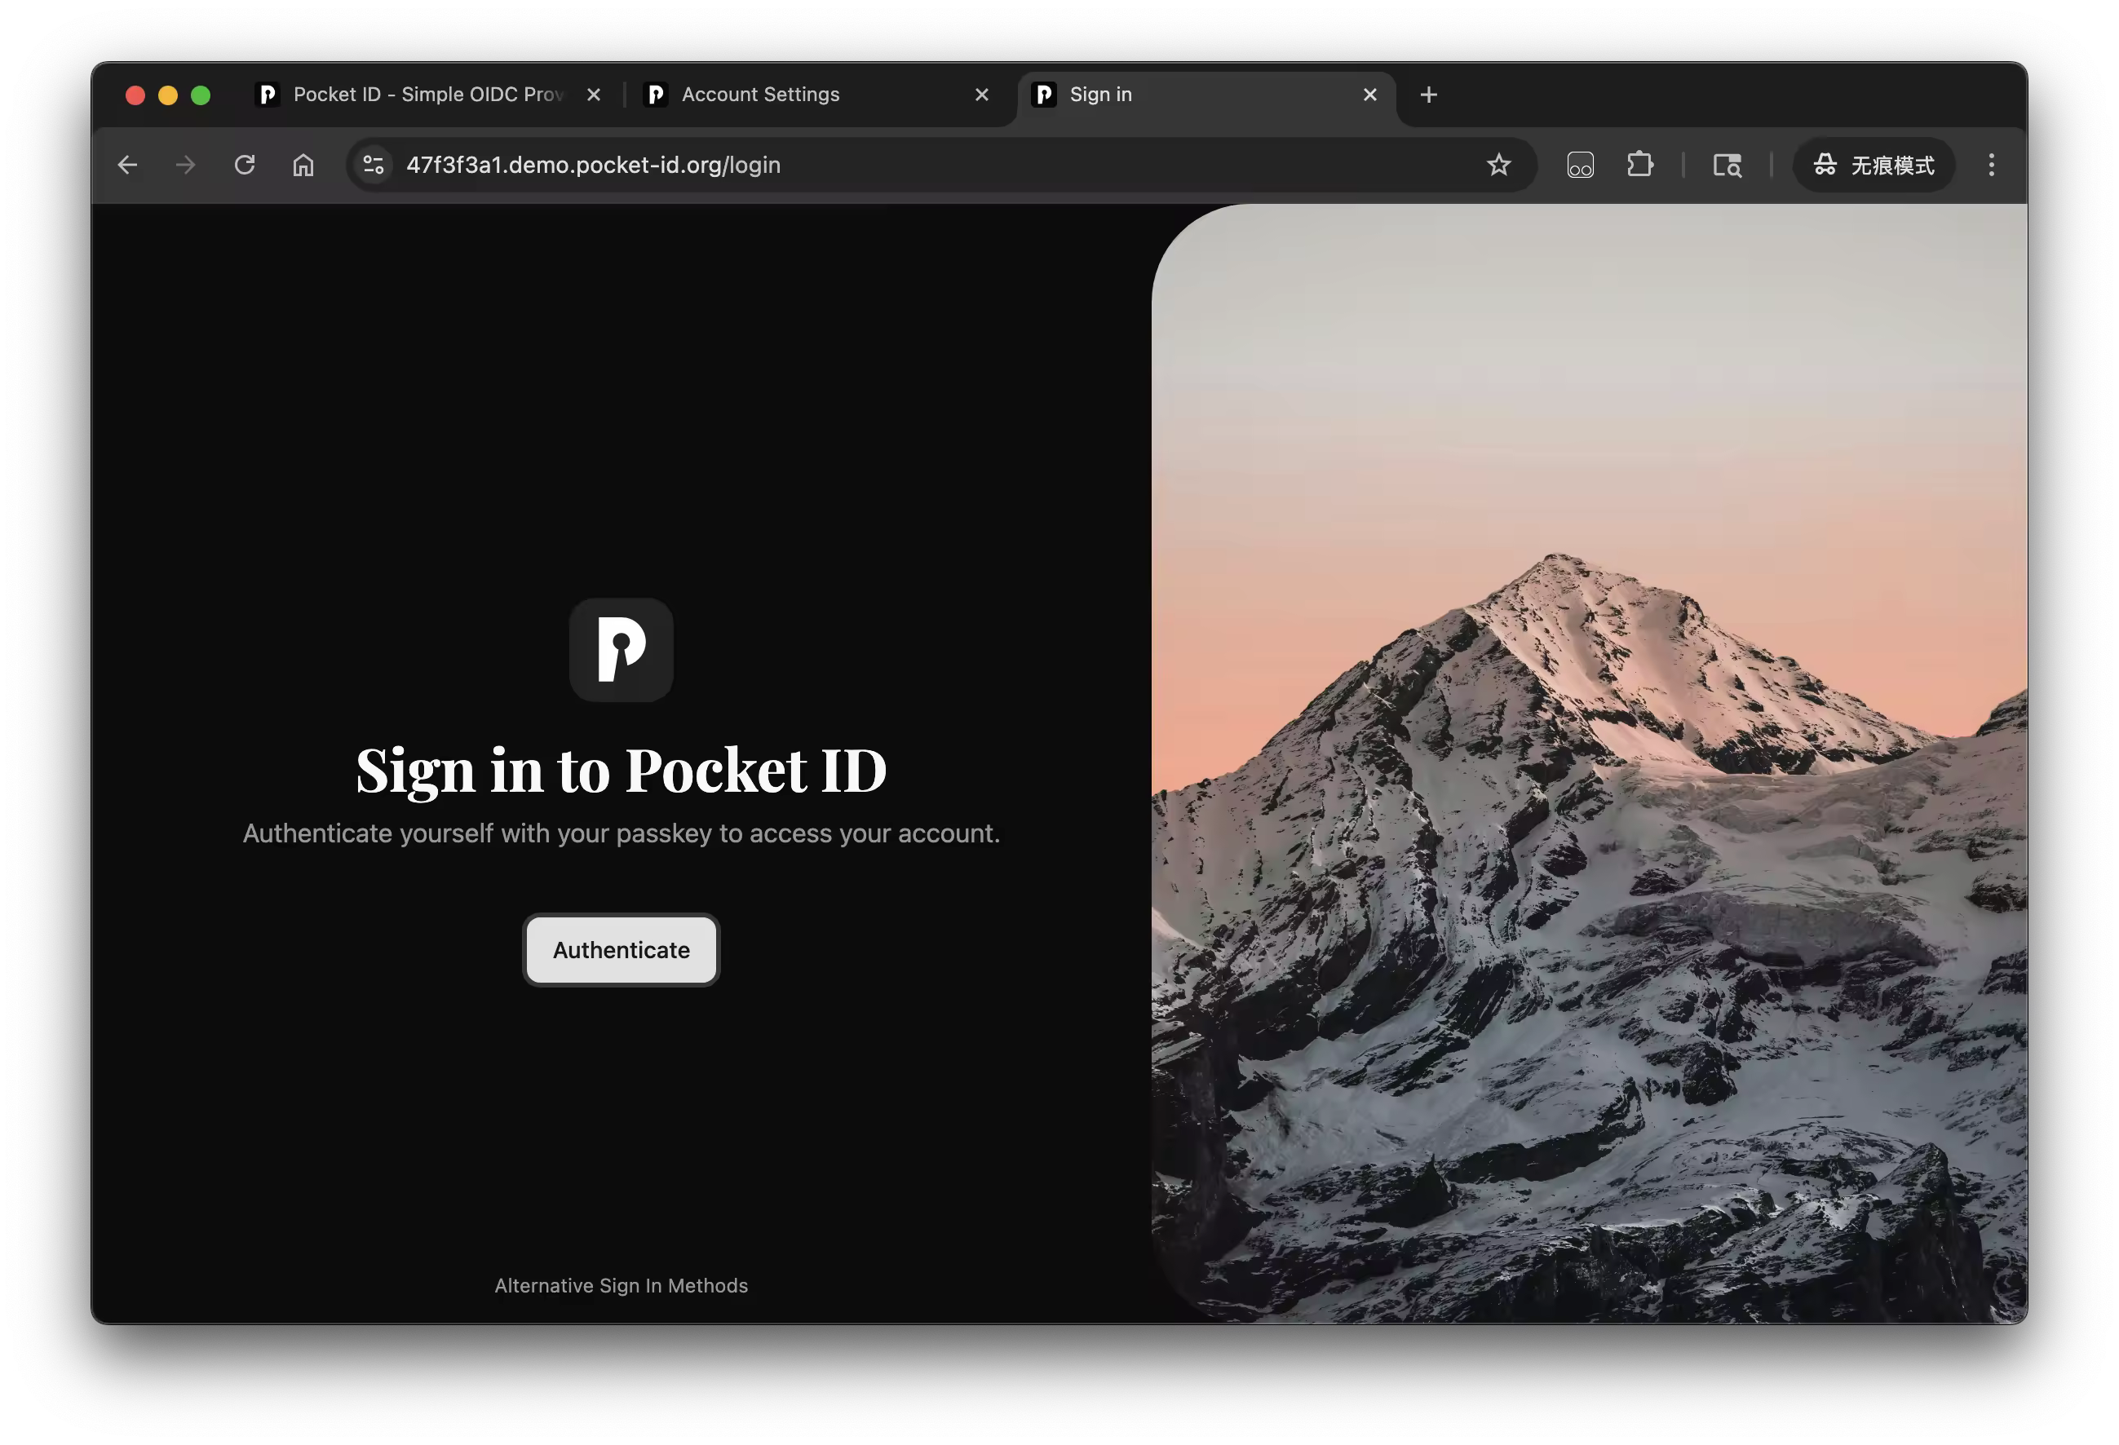Open the browser home page
The width and height of the screenshot is (2119, 1445).
tap(303, 165)
